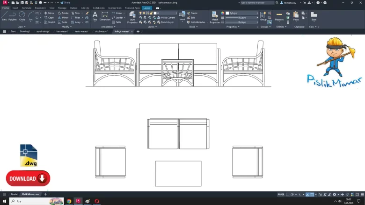The height and width of the screenshot is (205, 365).
Task: Toggle layer 0 on/off lightbulb
Action: pos(140,13)
